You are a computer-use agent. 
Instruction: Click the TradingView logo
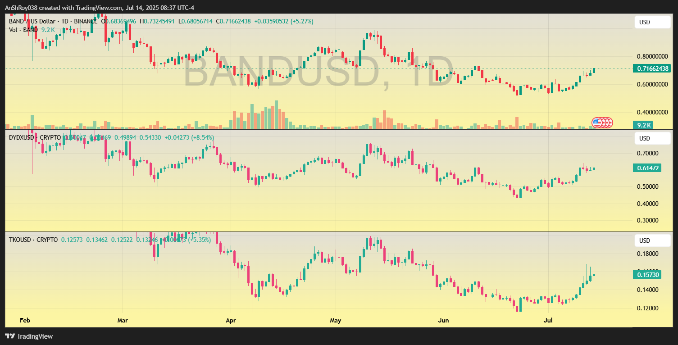pyautogui.click(x=29, y=336)
